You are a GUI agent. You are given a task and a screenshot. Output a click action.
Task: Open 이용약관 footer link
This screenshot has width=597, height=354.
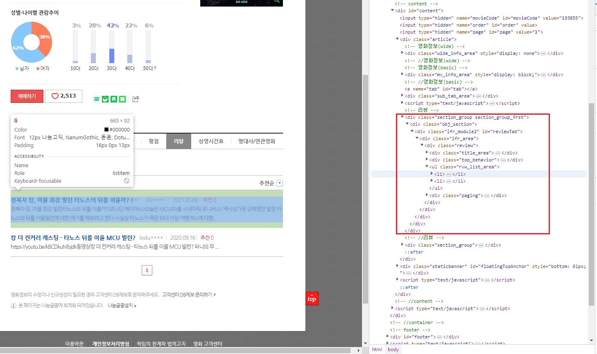tap(74, 344)
